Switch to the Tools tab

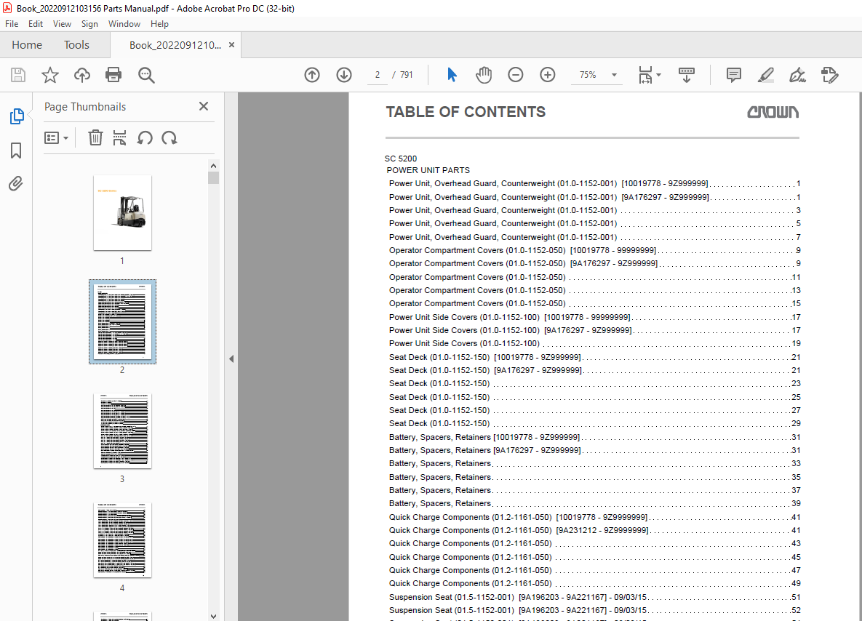(76, 45)
